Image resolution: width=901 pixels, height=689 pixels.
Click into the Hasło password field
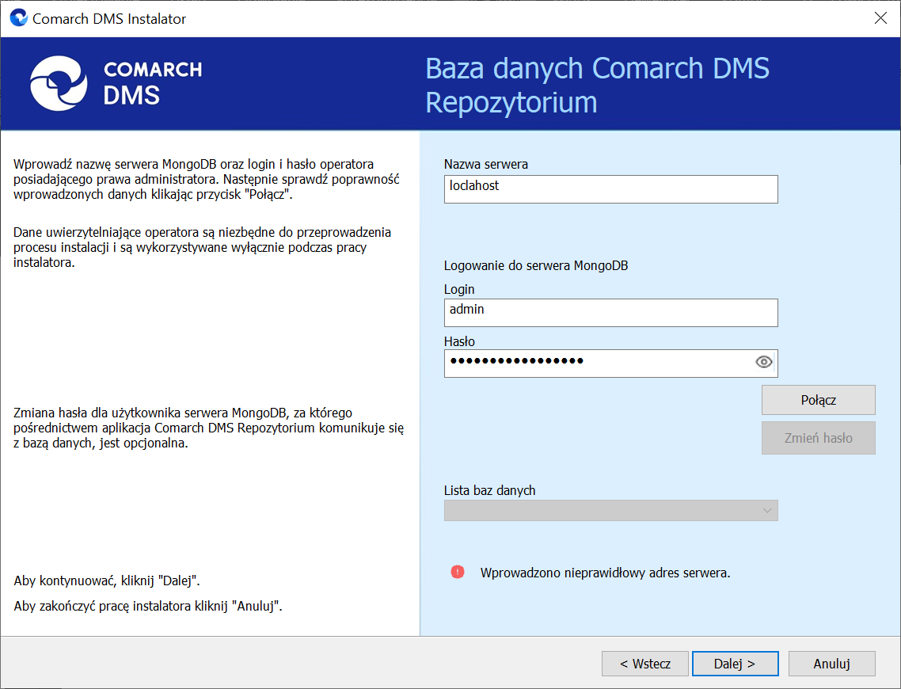coord(598,364)
